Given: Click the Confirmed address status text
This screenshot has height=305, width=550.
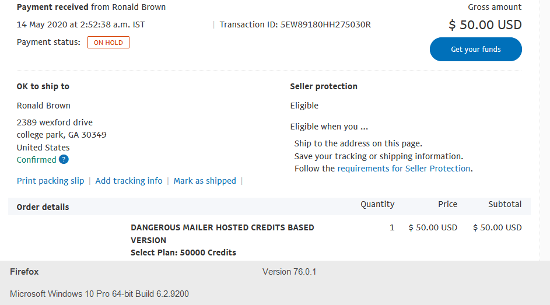Looking at the screenshot, I should (37, 160).
